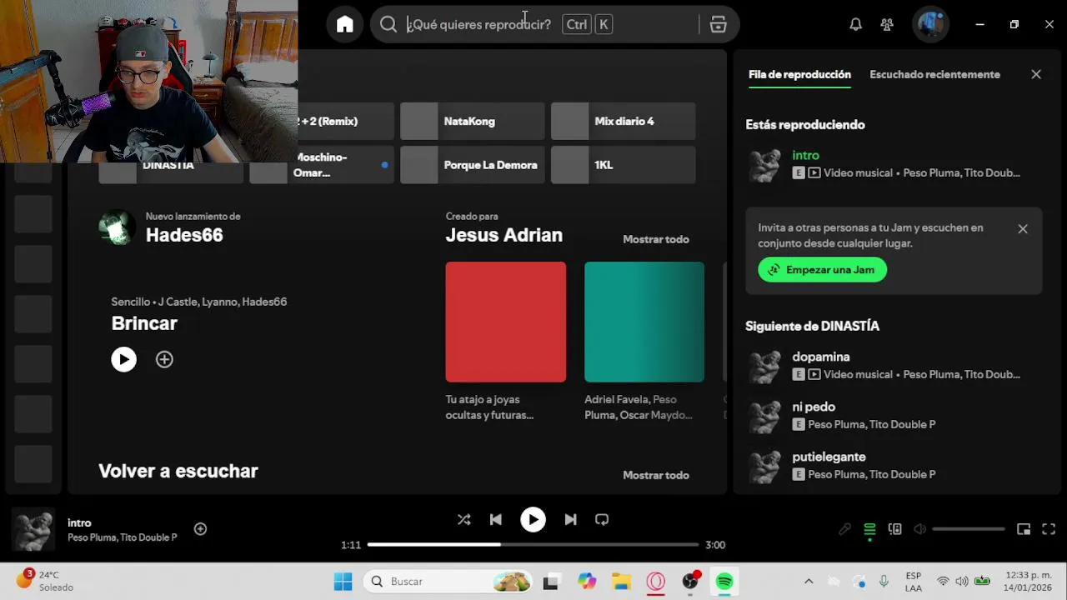
Task: Expand the system tray hidden icons chevron
Action: (x=809, y=582)
